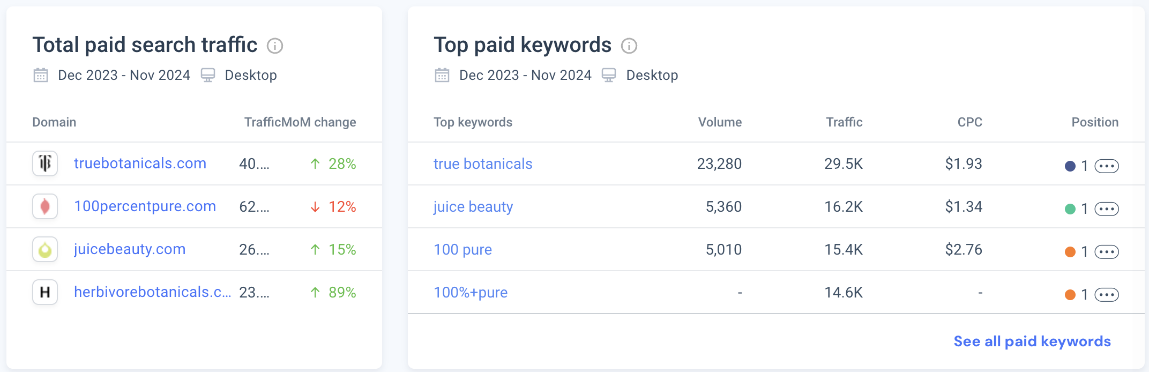Open the truebotanicals.com domain link
Viewport: 1149px width, 372px height.
[x=140, y=163]
